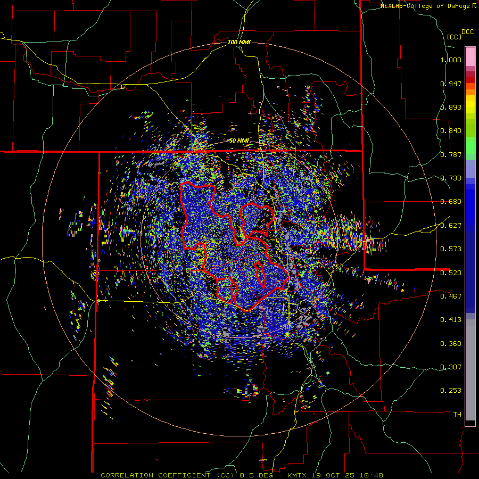Click the Correlation Coefficient product title caption
This screenshot has height=479, width=479.
242,475
